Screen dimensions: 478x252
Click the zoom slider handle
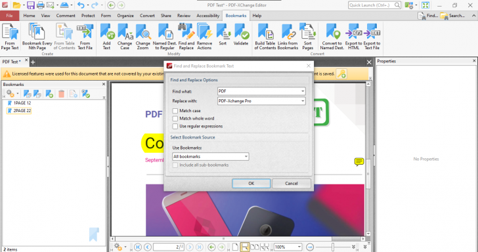pyautogui.click(x=333, y=247)
